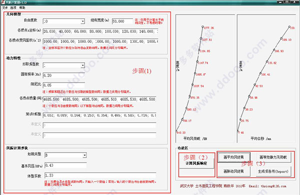The width and height of the screenshot is (300, 195).
Task: Open the 文件 menu
Action: tap(4, 7)
